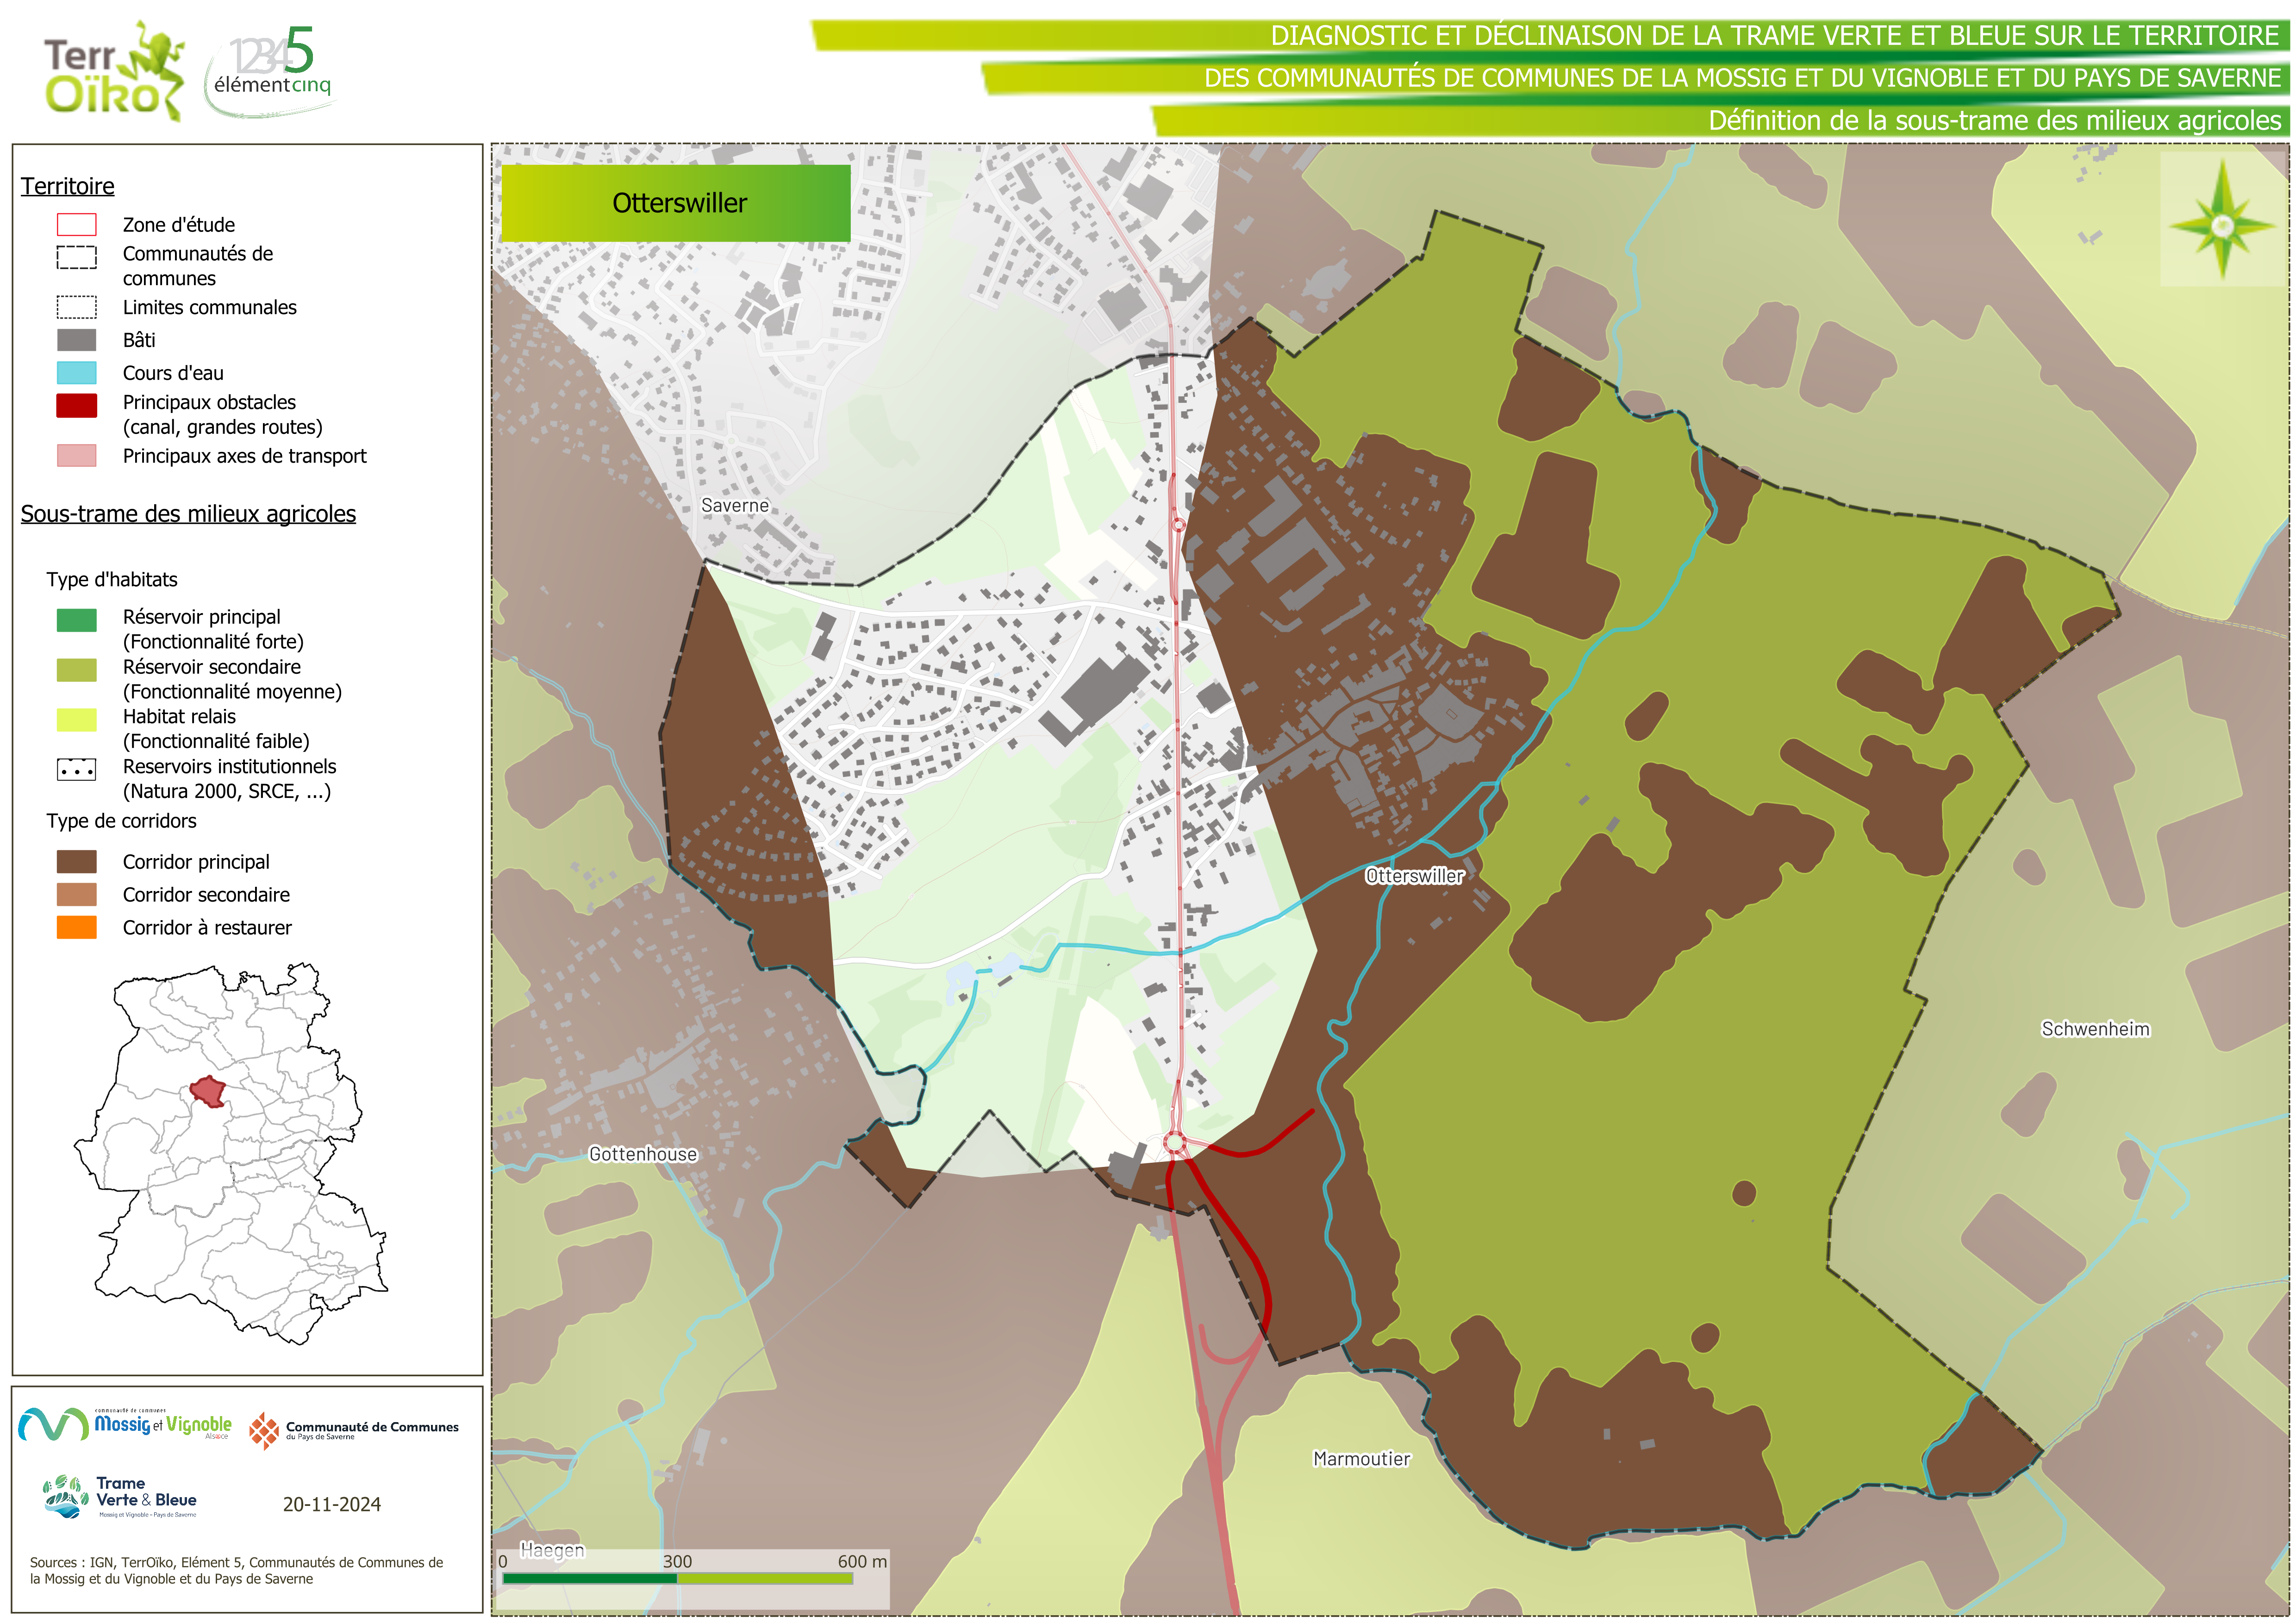This screenshot has width=2296, height=1624.
Task: Click the Communauté de Communes Saverne logo
Action: (x=354, y=1431)
